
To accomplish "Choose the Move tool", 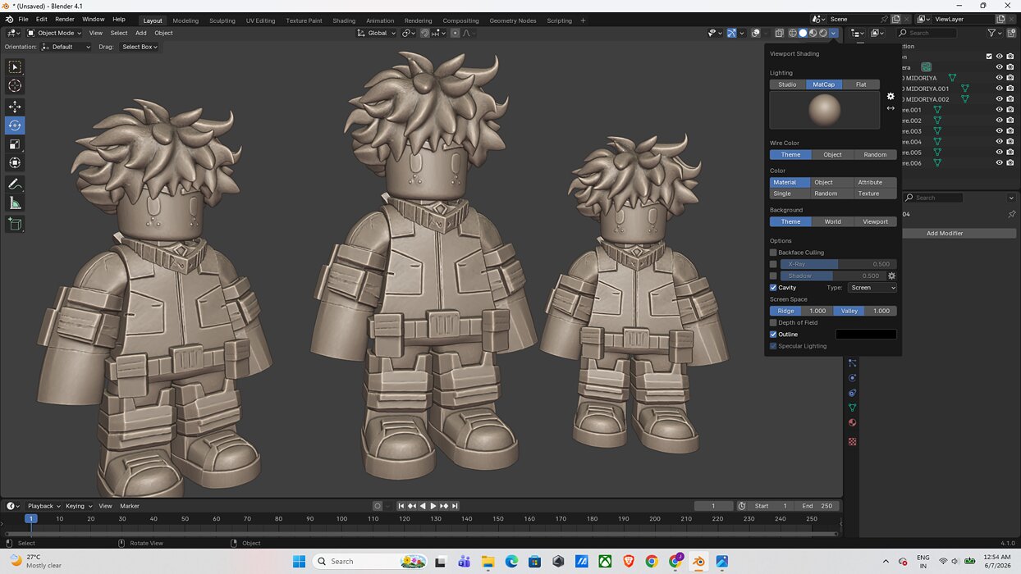I will pos(15,107).
